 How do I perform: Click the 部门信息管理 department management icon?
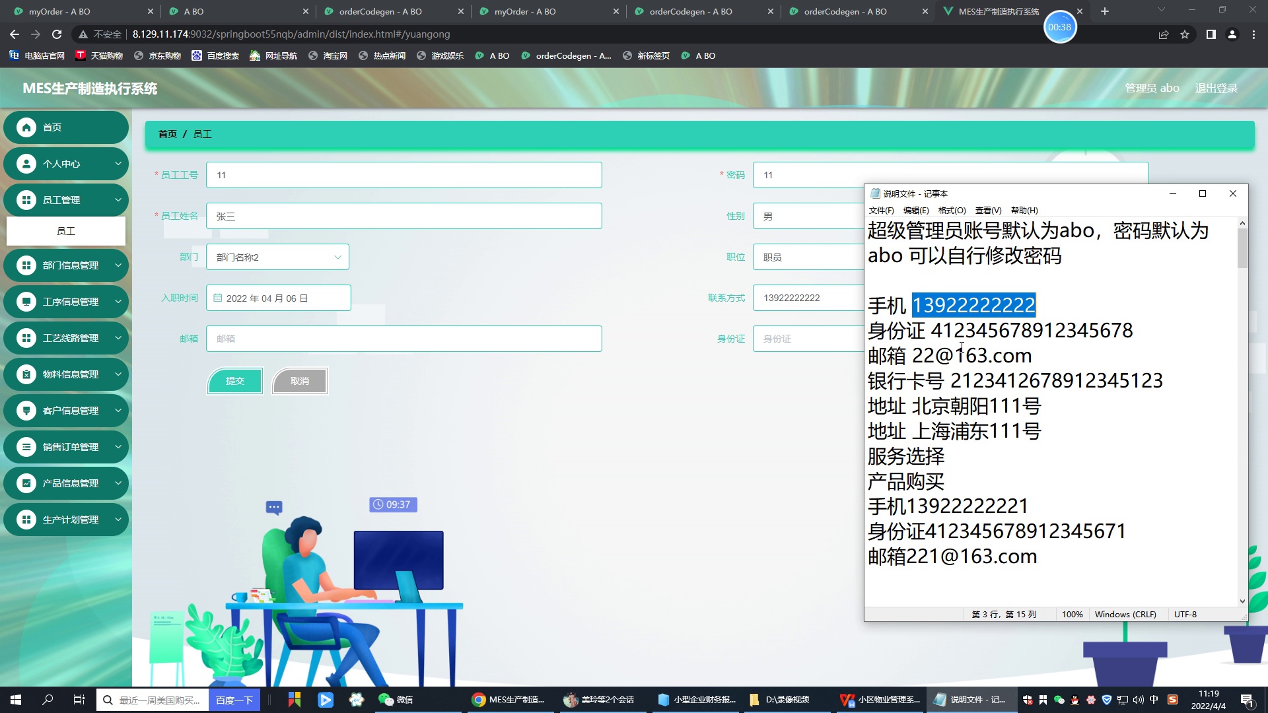click(x=26, y=265)
